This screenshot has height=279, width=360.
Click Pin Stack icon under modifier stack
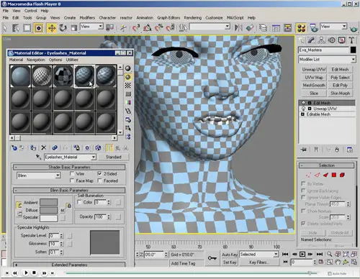[304, 150]
